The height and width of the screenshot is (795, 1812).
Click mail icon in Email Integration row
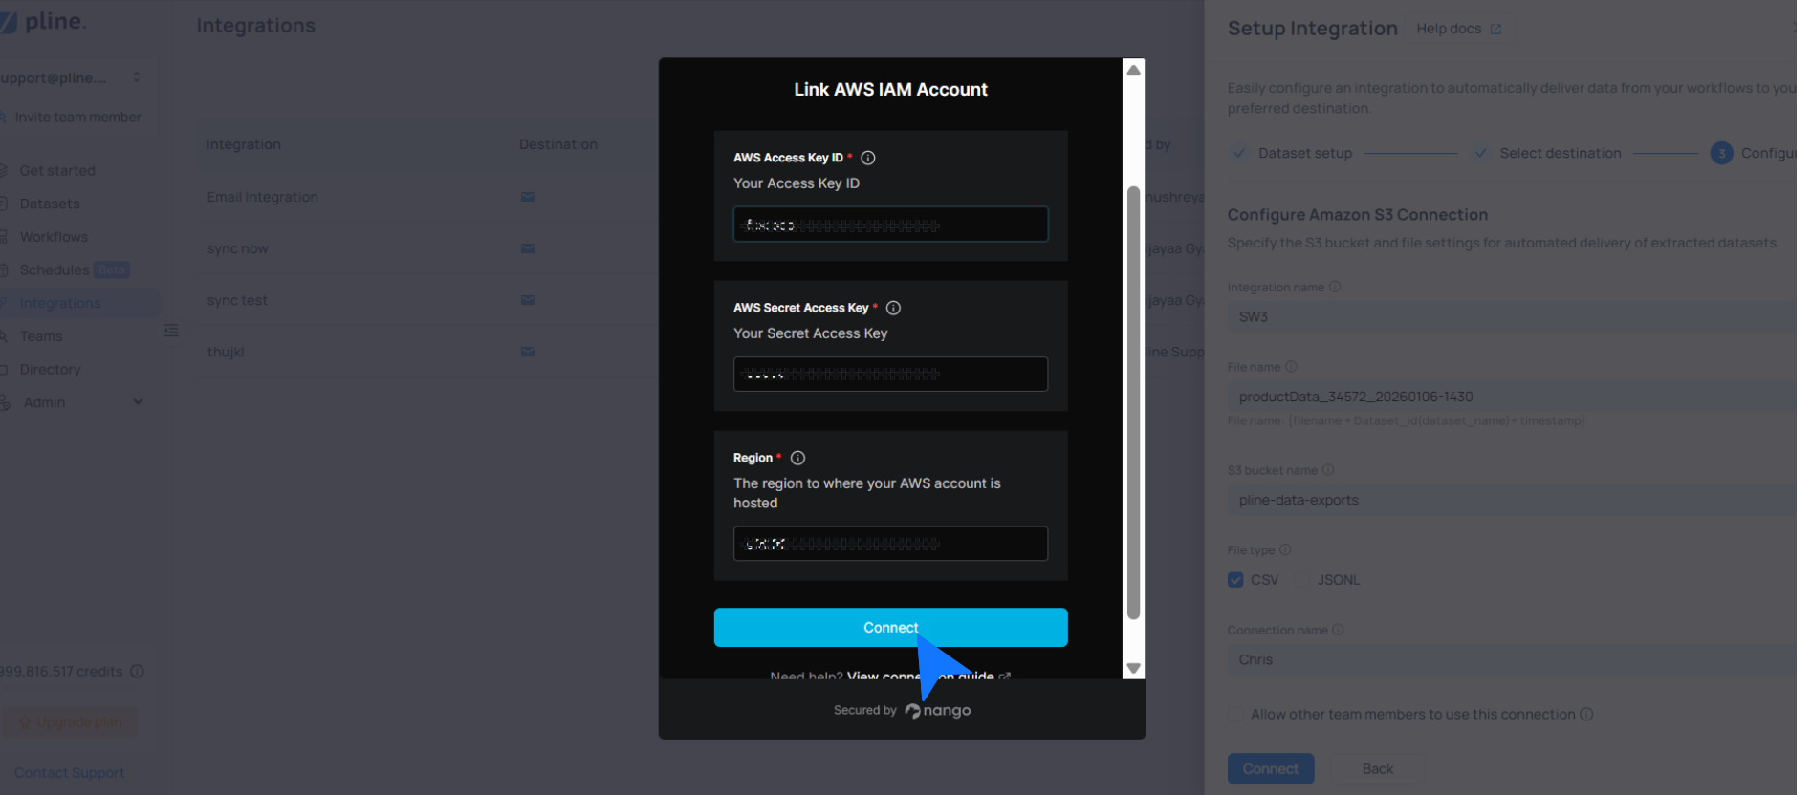pos(527,197)
